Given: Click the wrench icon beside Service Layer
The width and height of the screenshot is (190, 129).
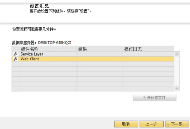Looking at the screenshot, I should pos(16,54).
